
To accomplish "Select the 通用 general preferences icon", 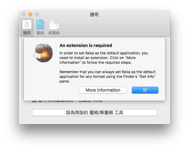I will [x=27, y=24].
